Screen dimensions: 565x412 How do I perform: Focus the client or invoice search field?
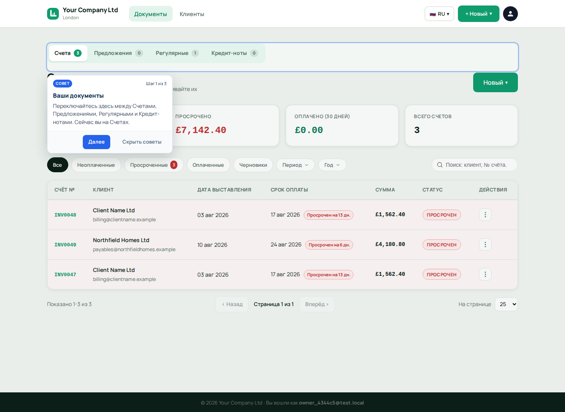coord(475,165)
